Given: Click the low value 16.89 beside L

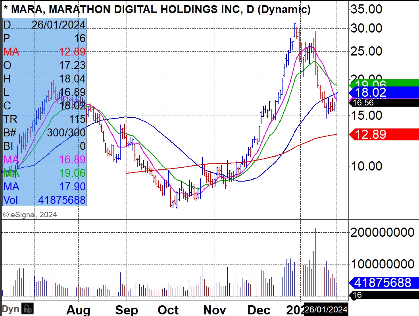Looking at the screenshot, I should (72, 92).
